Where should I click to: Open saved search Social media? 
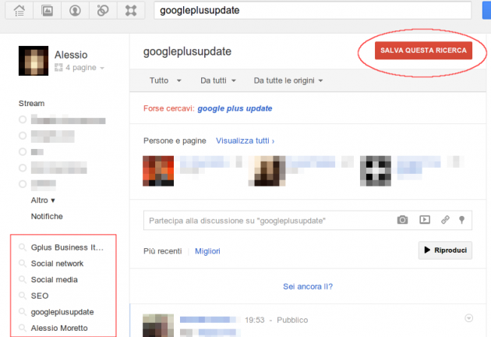click(x=55, y=279)
